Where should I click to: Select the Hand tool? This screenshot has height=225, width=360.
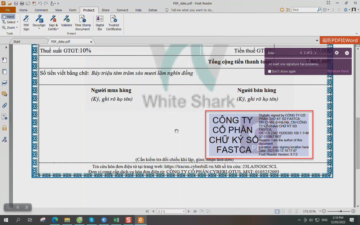tap(8, 16)
